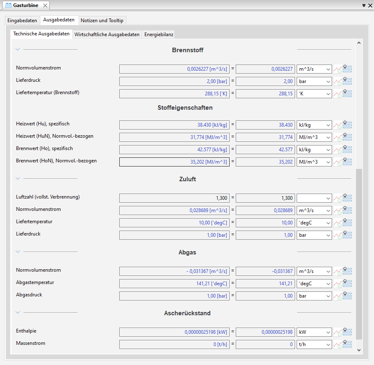
Task: Click the Abgasdruck label
Action: 29,295
